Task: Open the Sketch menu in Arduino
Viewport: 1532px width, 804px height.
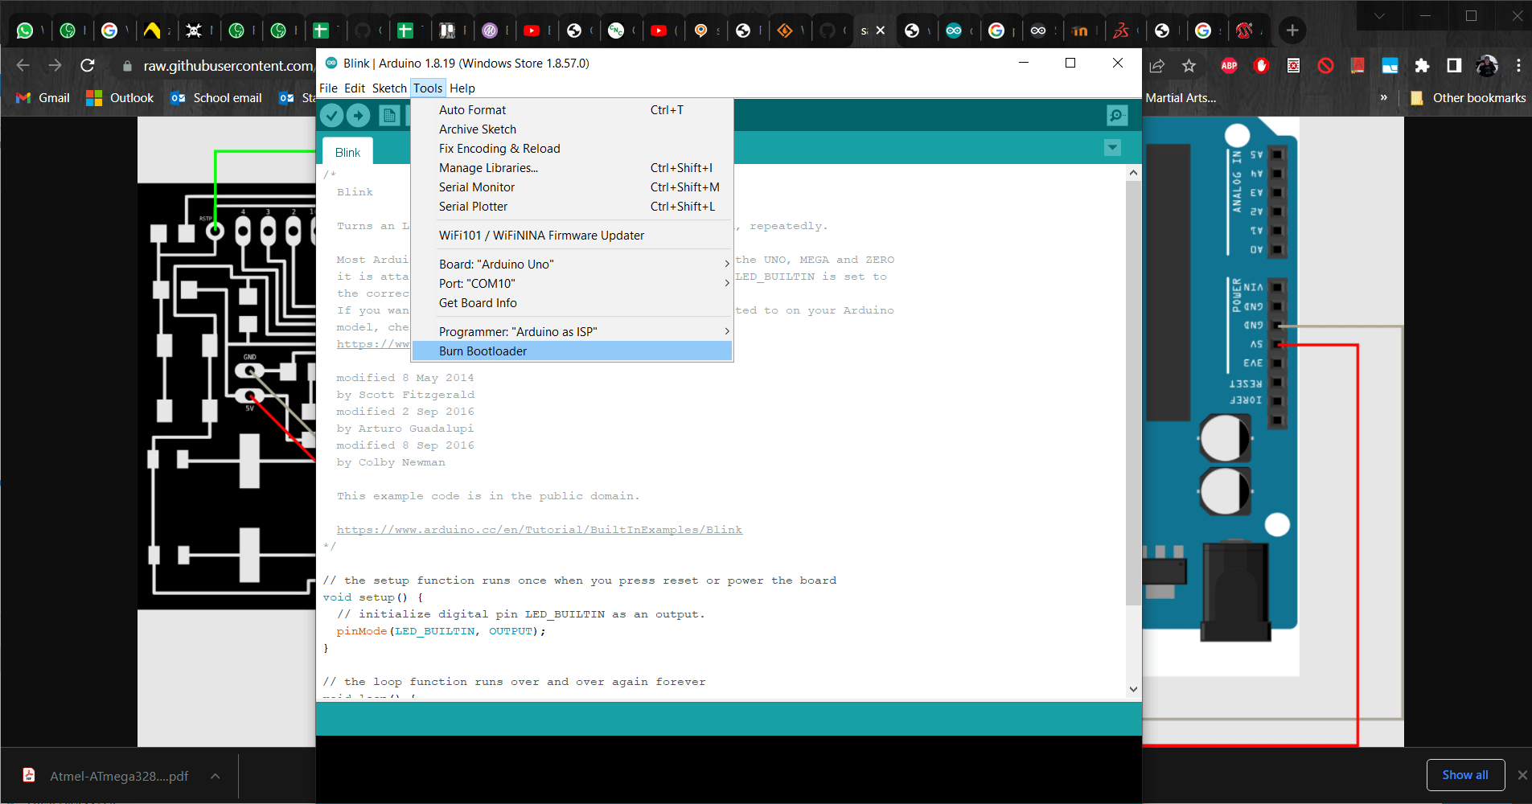Action: click(389, 88)
